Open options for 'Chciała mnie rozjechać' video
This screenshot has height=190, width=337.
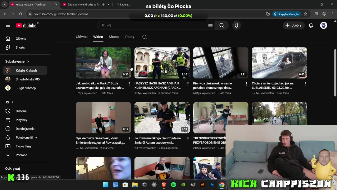click(305, 84)
